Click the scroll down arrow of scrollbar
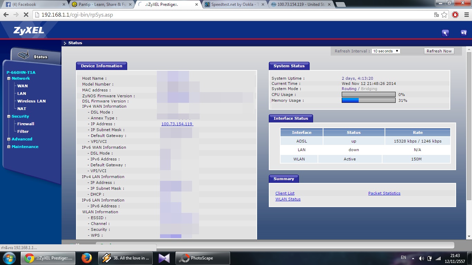 point(469,237)
